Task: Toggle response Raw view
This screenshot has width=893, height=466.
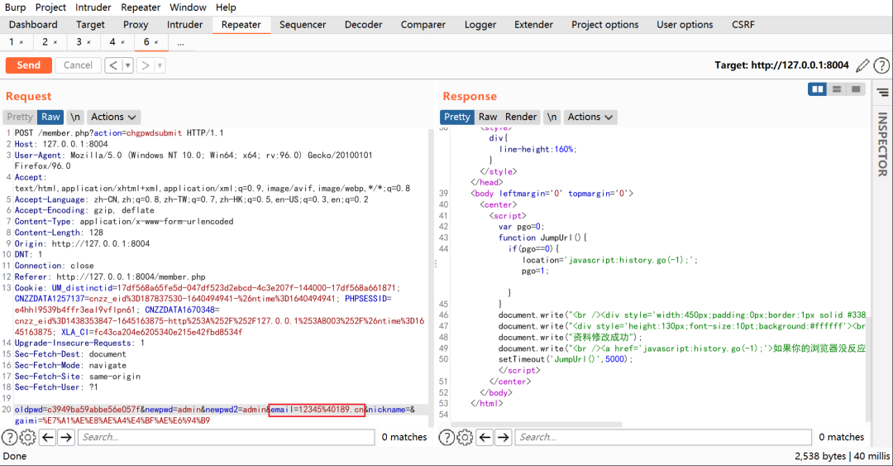Action: point(488,117)
